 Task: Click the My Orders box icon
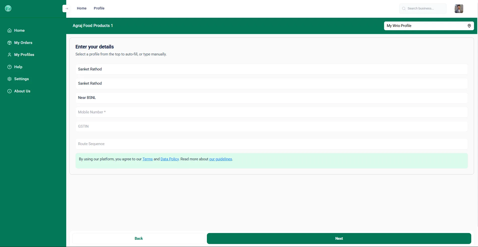9,43
